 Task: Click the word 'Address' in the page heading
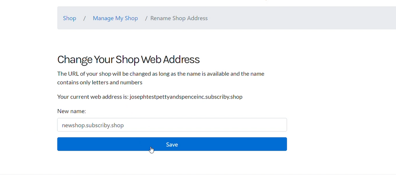pos(181,60)
